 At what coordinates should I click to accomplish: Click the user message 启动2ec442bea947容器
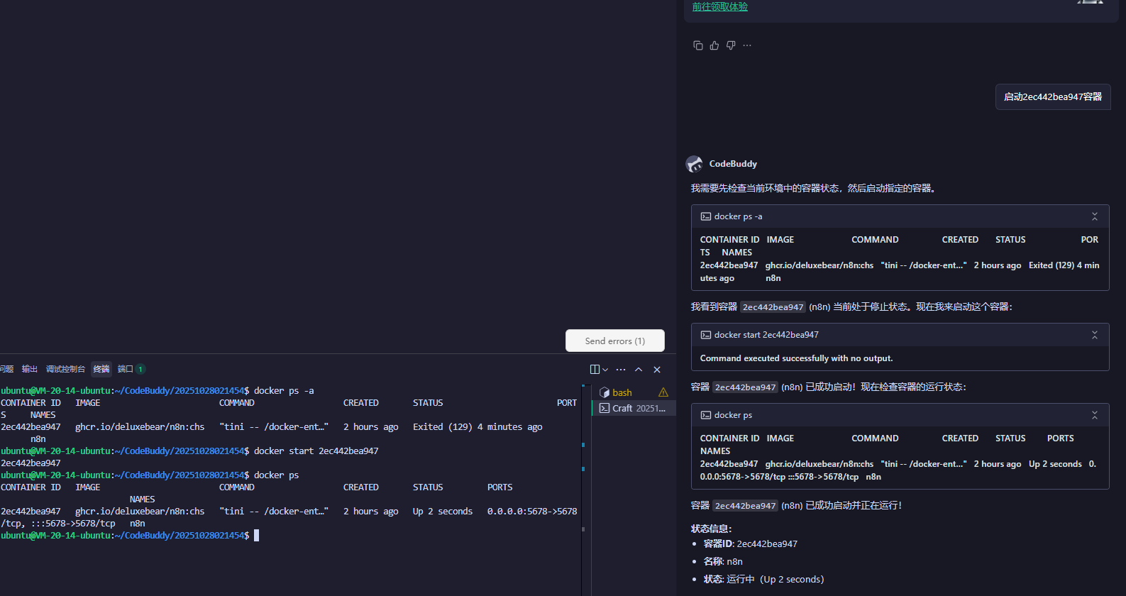click(x=1053, y=96)
